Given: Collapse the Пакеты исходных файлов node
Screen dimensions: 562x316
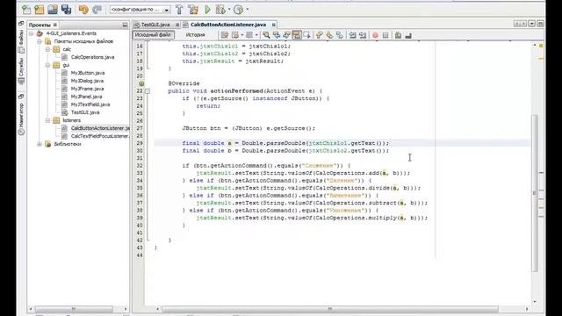Looking at the screenshot, I should tap(40, 41).
